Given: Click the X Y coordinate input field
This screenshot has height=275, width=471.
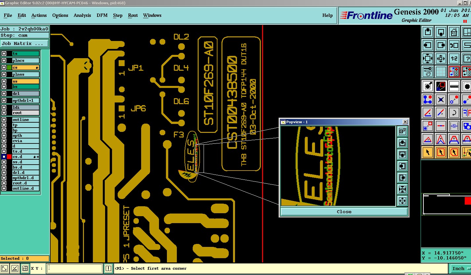Looking at the screenshot, I should coord(75,268).
